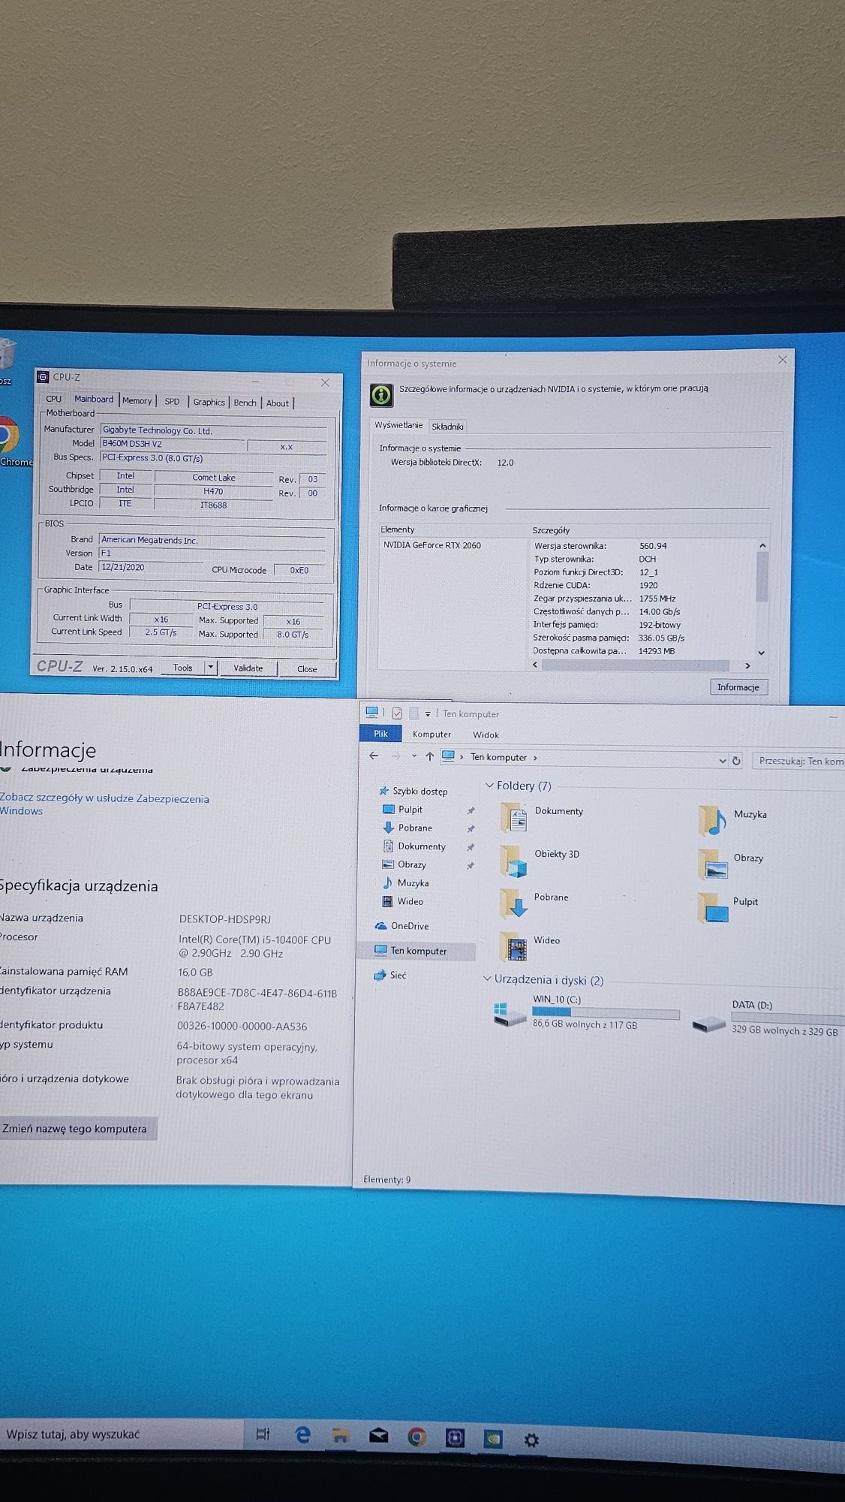Open the Mail app from the taskbar
This screenshot has height=1502, width=845.
(x=379, y=1437)
